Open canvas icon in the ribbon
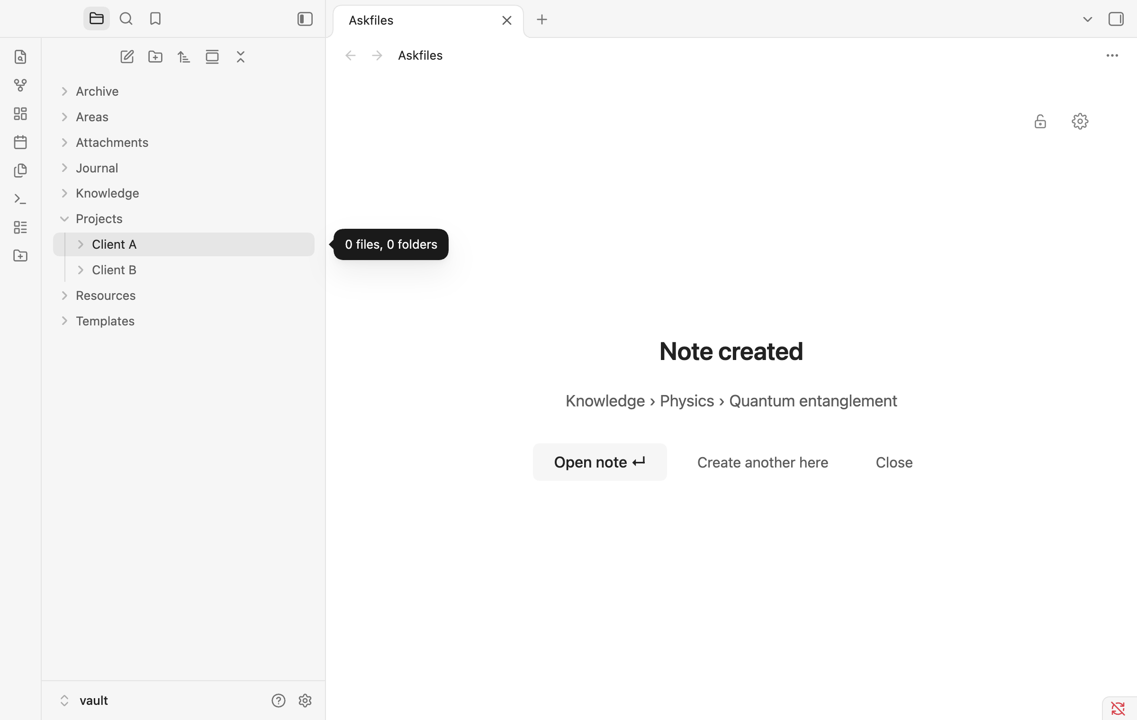 tap(20, 114)
